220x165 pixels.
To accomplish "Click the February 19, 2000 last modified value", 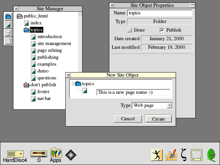I will tap(166, 47).
